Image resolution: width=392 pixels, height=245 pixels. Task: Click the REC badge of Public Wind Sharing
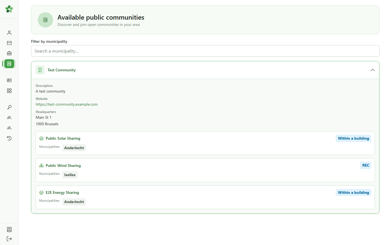click(366, 165)
